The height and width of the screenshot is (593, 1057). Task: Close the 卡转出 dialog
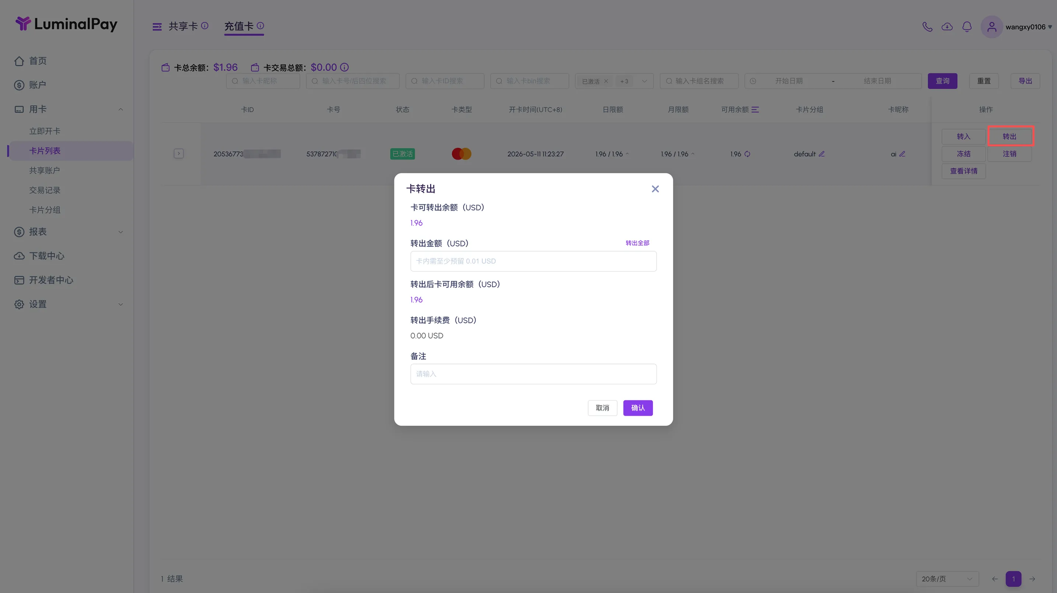click(655, 189)
